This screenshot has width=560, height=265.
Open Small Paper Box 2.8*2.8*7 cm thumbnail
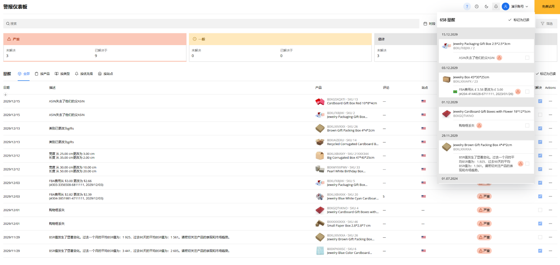(x=320, y=223)
